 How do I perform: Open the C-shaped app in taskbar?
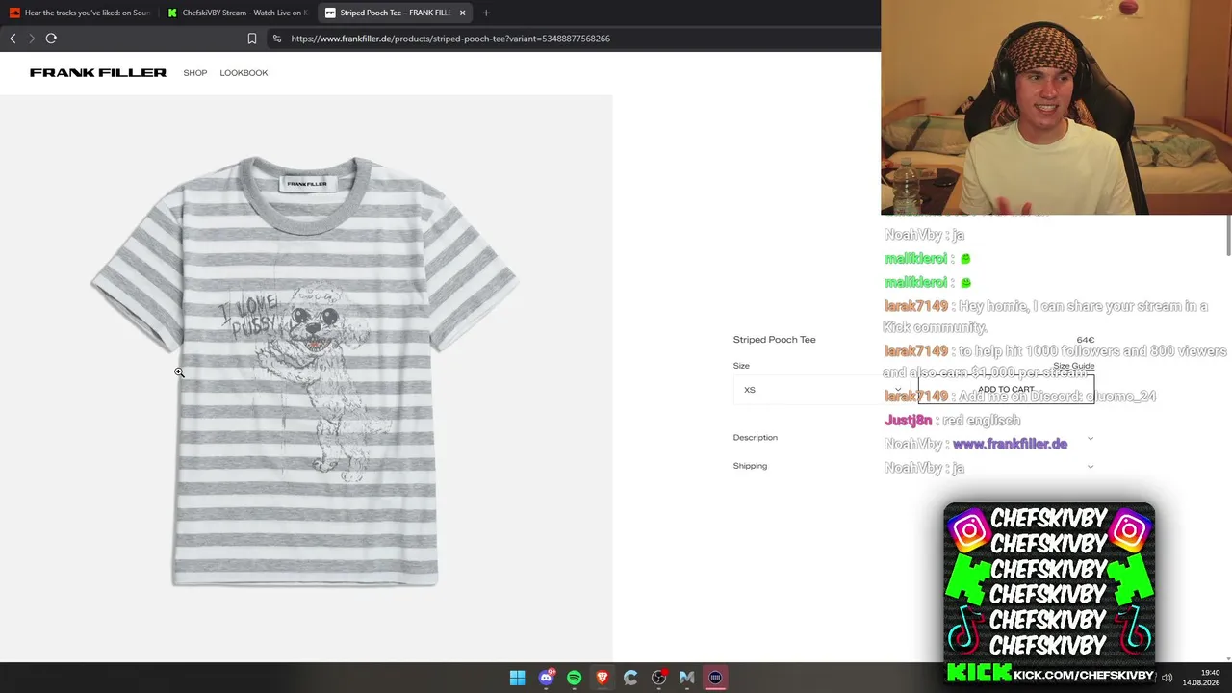pyautogui.click(x=630, y=678)
